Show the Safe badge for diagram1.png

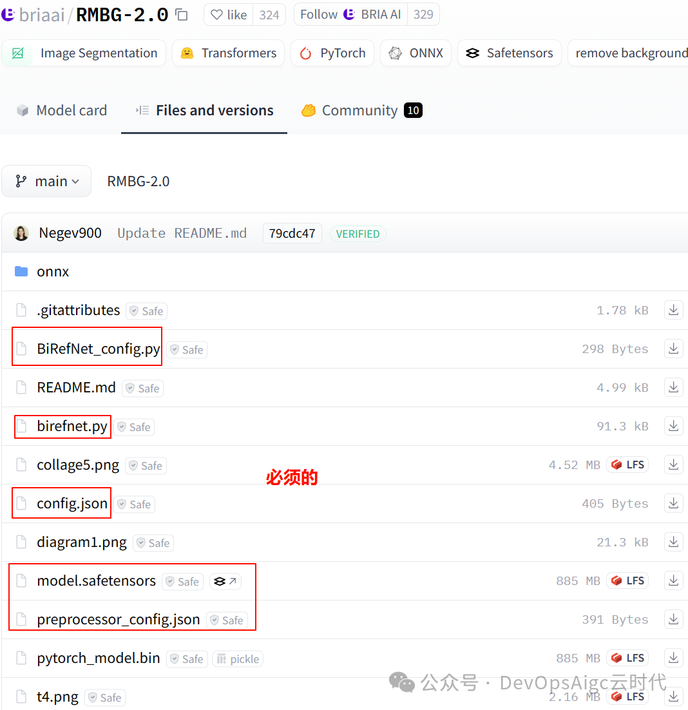pos(153,543)
